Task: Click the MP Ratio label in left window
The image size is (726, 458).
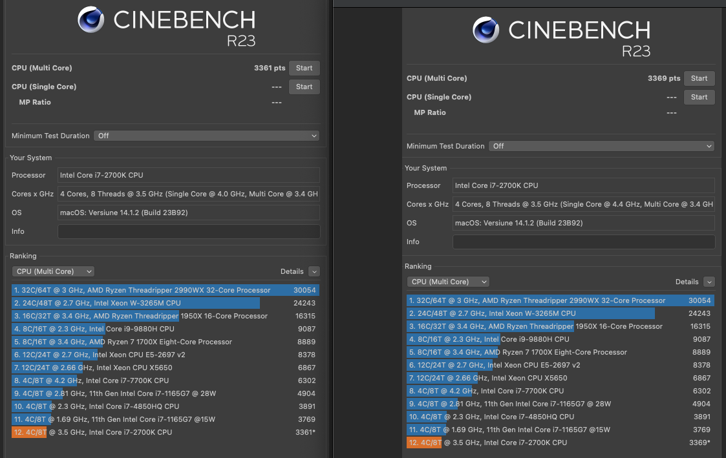Action: coord(35,102)
